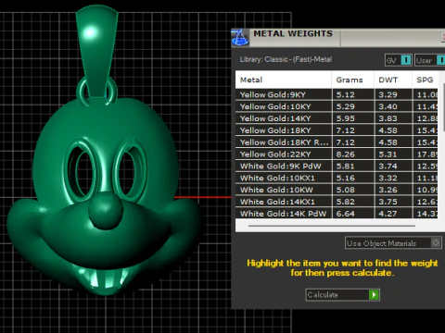445x333 pixels.
Task: Click the SPG column header
Action: point(425,80)
